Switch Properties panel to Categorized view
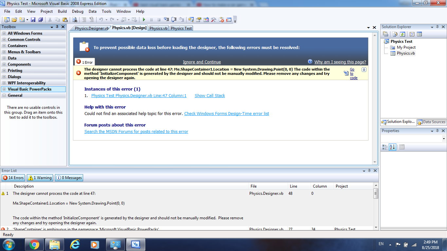 point(384,147)
